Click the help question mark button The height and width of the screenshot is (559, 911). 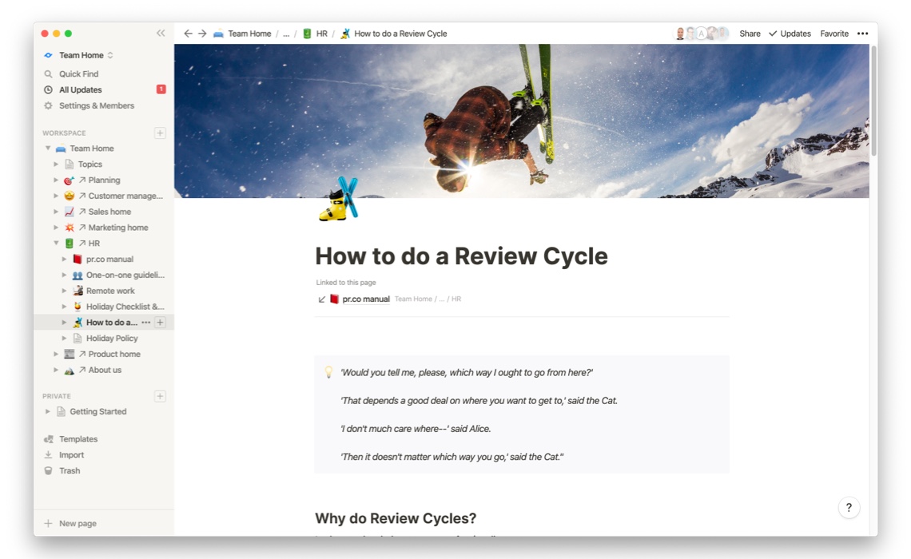tap(849, 507)
